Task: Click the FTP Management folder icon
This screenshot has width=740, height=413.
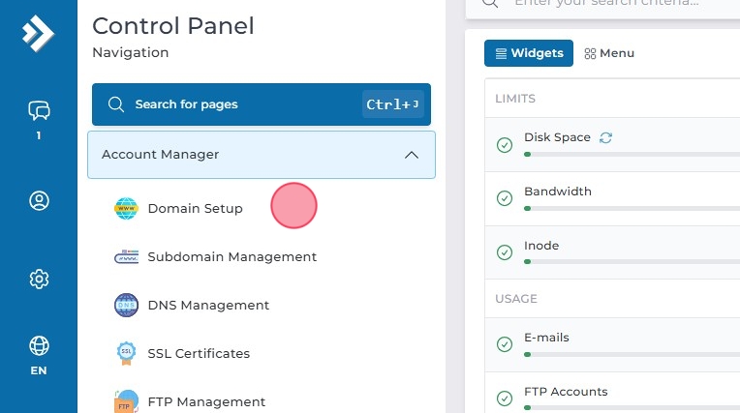Action: 127,401
